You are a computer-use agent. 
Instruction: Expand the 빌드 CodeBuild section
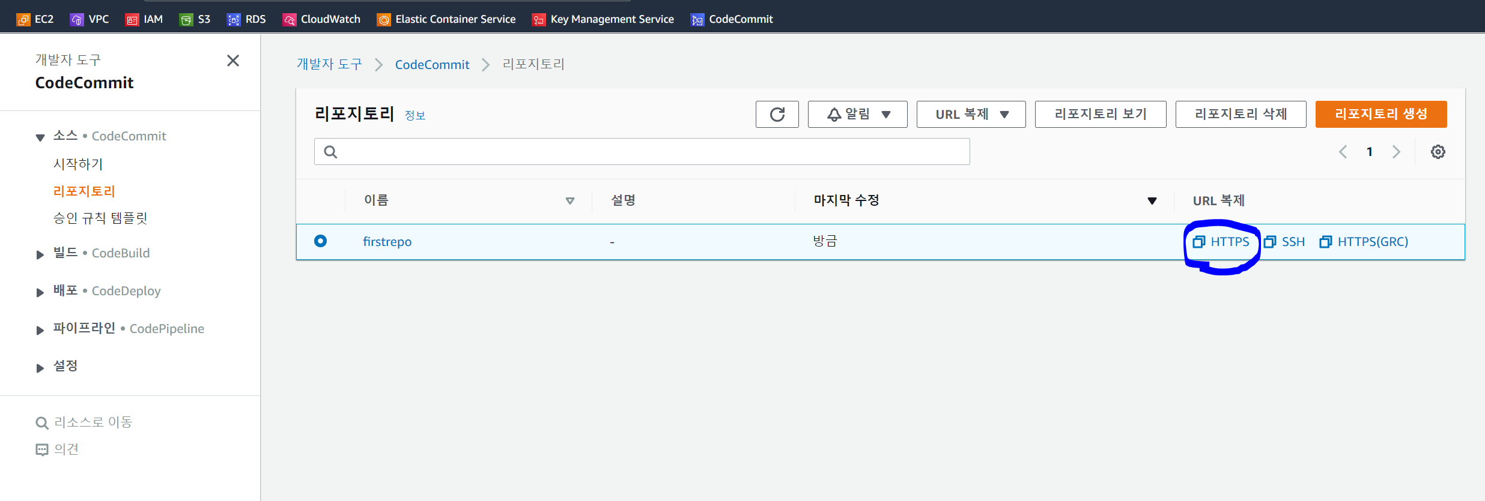click(x=40, y=254)
